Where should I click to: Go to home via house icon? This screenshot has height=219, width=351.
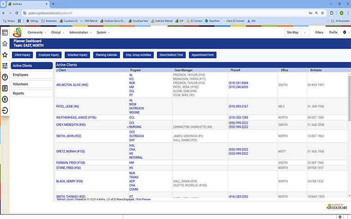click(5, 43)
